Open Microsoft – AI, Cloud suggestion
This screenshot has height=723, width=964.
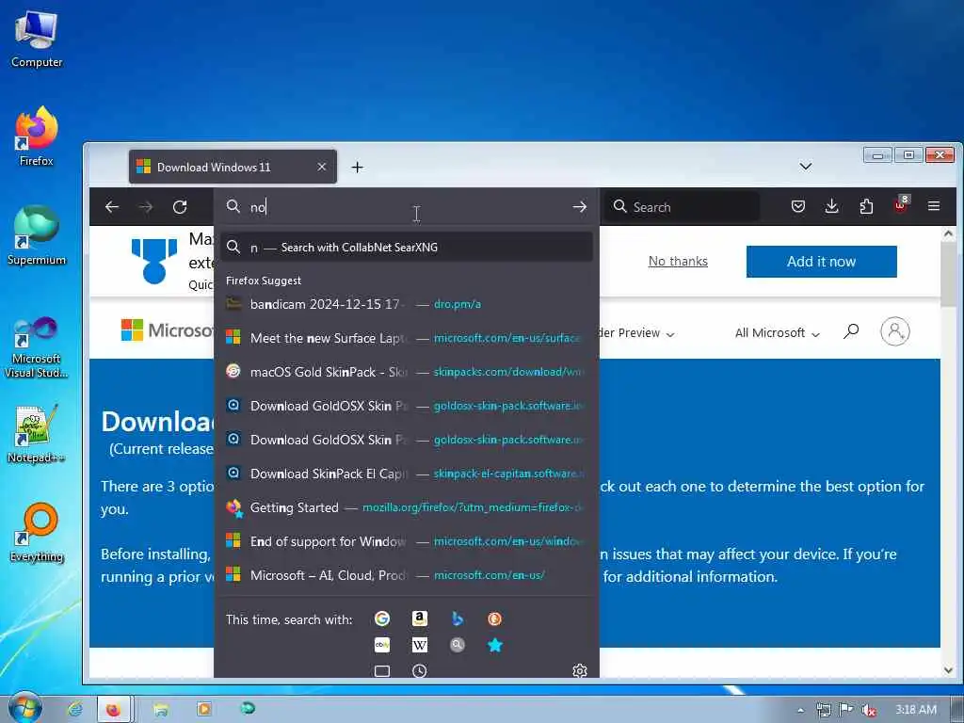[x=407, y=575]
